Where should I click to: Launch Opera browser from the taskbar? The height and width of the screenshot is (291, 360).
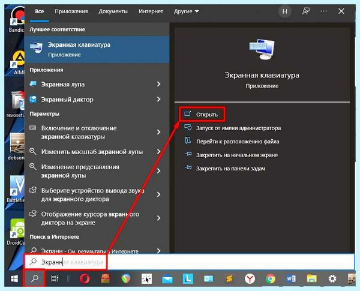(x=85, y=279)
